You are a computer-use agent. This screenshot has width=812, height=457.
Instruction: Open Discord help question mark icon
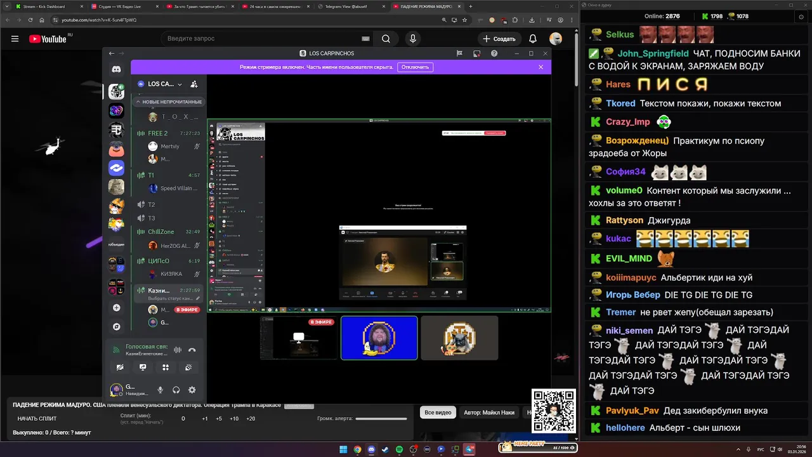(x=494, y=53)
